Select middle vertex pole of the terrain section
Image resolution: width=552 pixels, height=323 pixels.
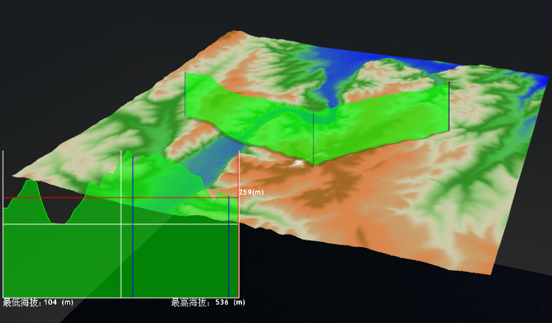[x=314, y=139]
